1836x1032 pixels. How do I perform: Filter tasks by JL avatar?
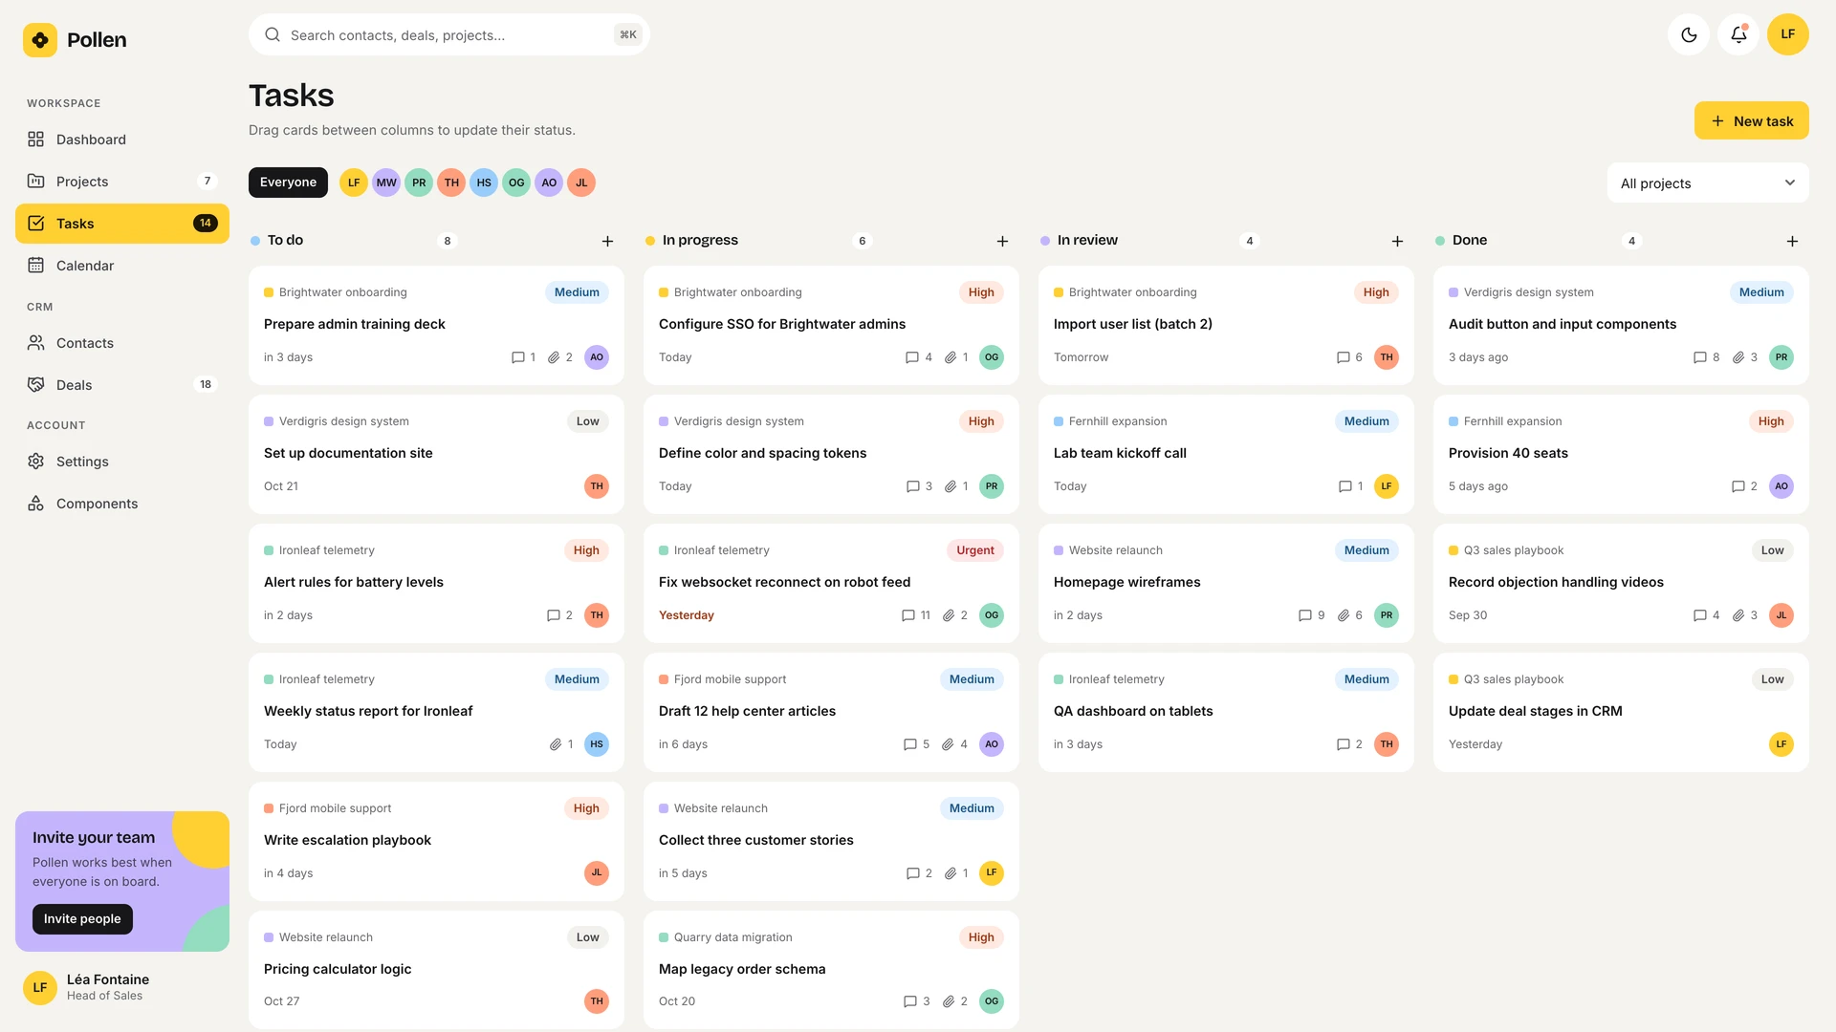click(x=581, y=183)
